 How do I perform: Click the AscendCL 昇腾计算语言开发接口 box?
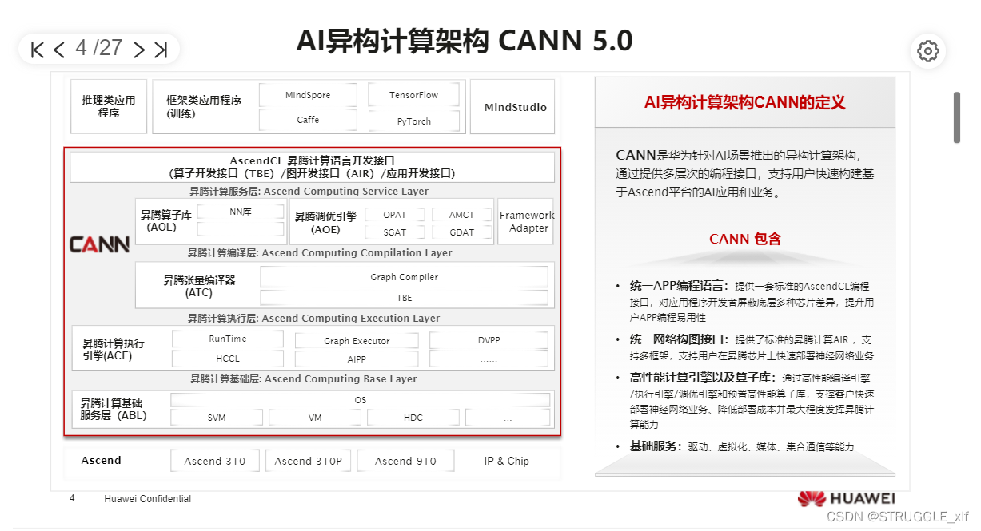point(312,167)
